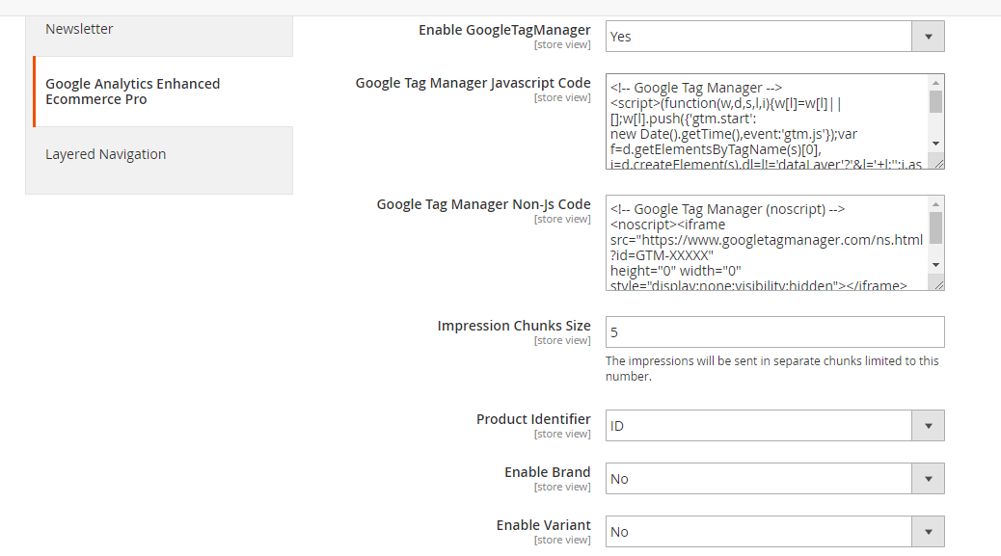
Task: Click inside the Google Tag Manager Javascript Code textarea
Action: (x=767, y=121)
